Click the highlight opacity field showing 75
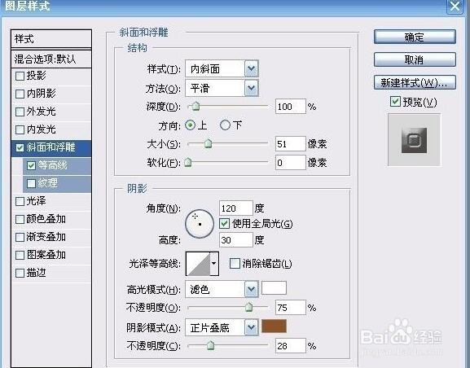470x368 pixels. point(291,308)
